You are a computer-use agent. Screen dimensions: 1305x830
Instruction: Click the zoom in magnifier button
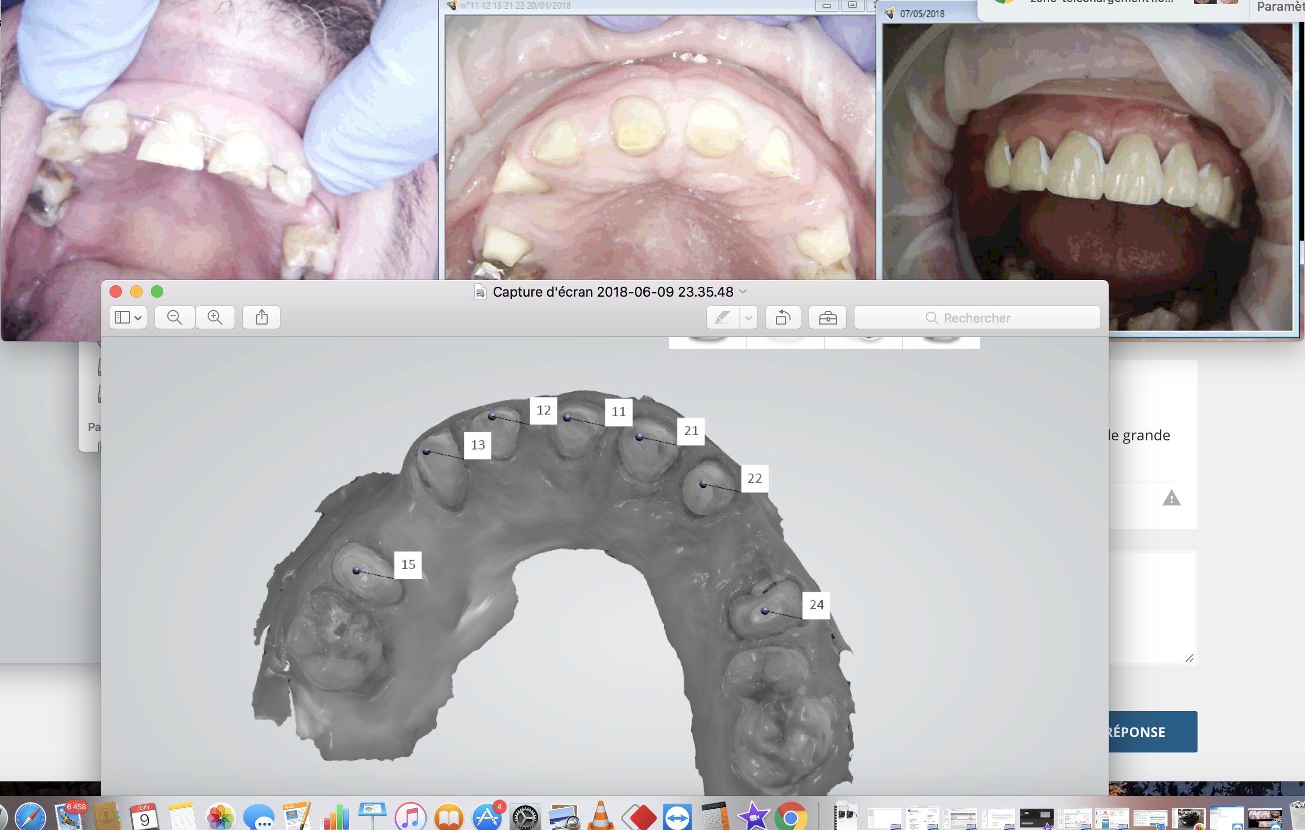click(214, 317)
